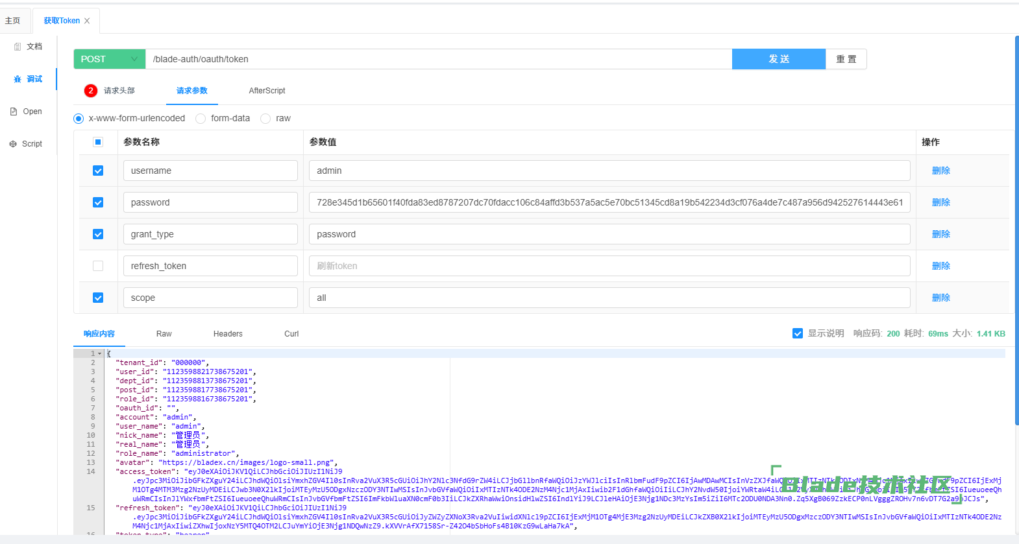Enable the refresh_token parameter checkbox
Screen dimensions: 1019x544
click(98, 266)
